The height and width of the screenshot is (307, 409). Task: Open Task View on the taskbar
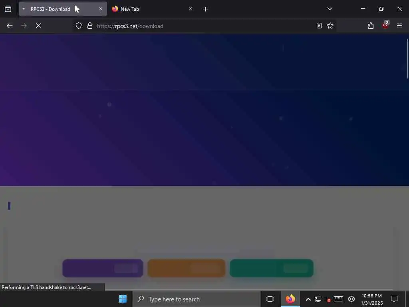[270, 299]
